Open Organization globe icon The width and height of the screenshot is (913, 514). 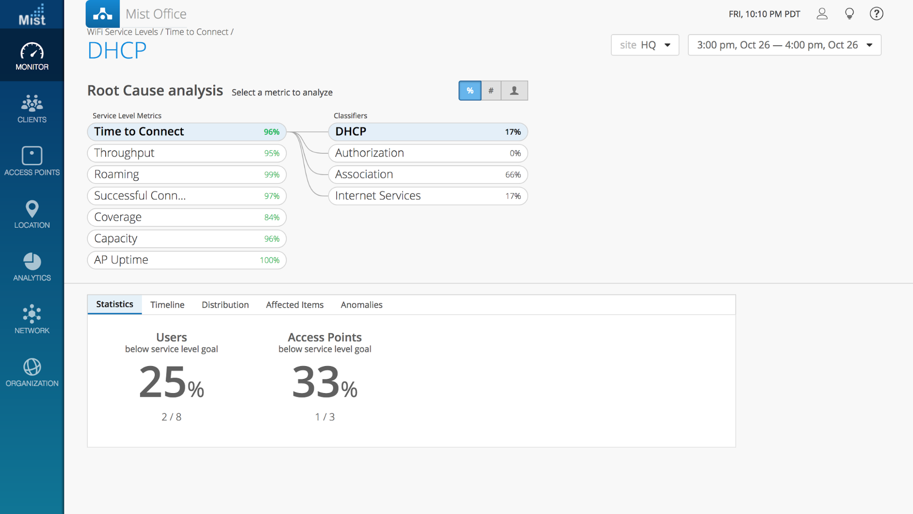(x=32, y=372)
